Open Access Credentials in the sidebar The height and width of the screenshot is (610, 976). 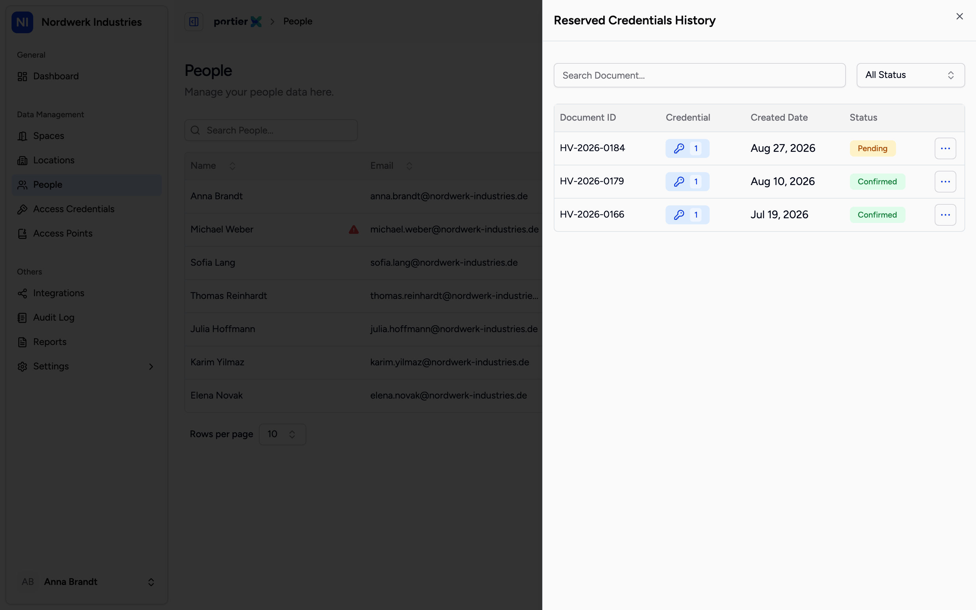point(87,209)
